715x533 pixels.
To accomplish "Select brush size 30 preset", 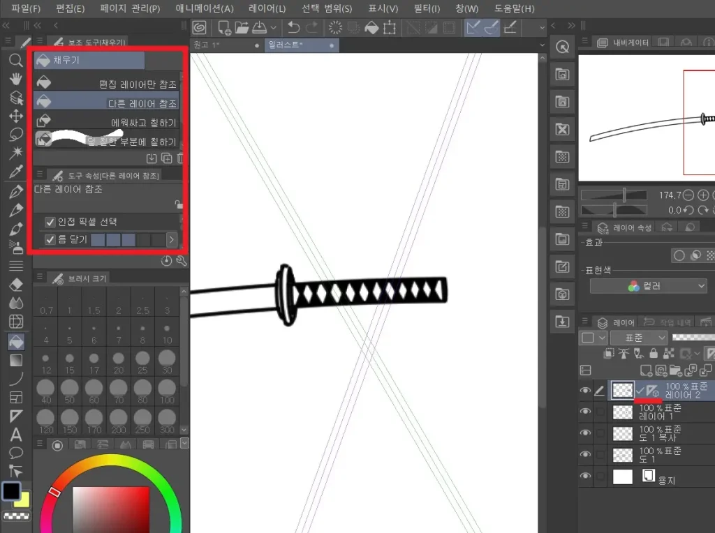I will [166, 359].
